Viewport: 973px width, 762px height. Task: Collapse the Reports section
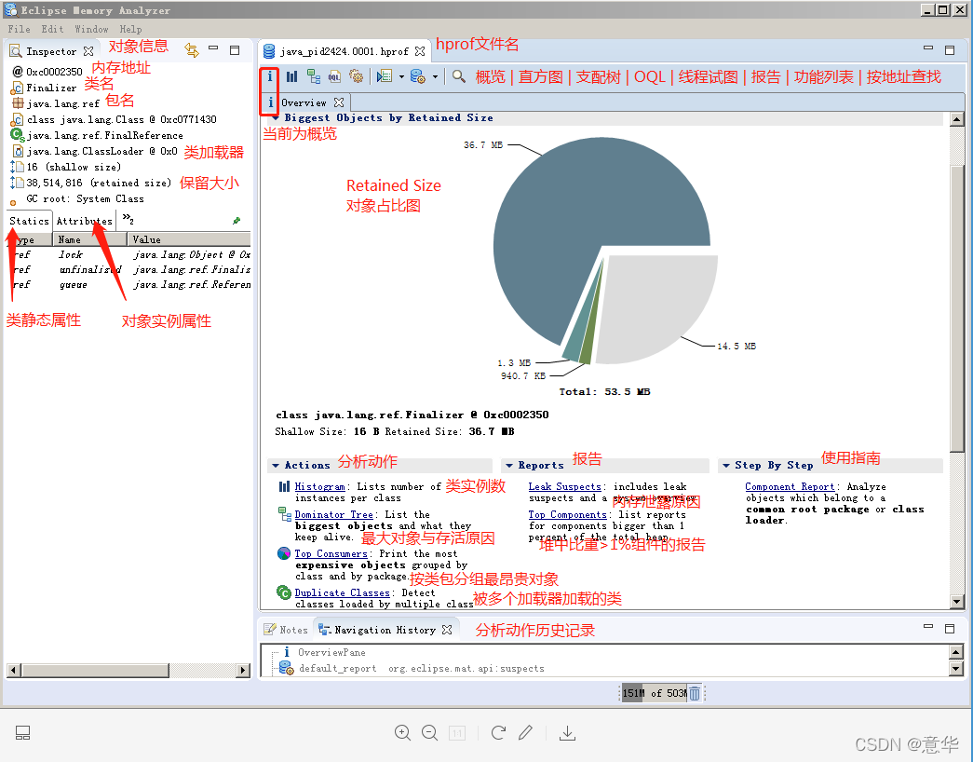tap(508, 465)
